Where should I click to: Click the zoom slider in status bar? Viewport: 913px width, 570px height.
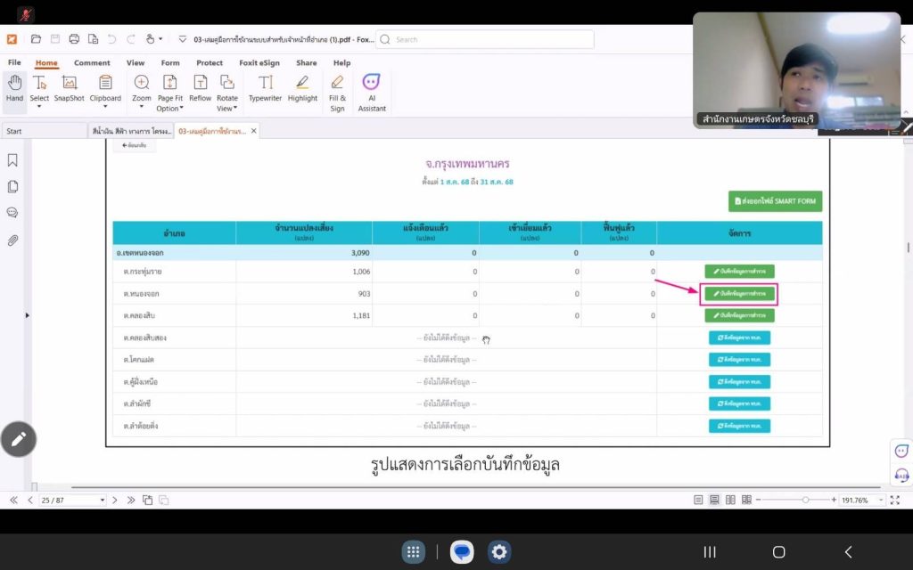[x=805, y=501]
